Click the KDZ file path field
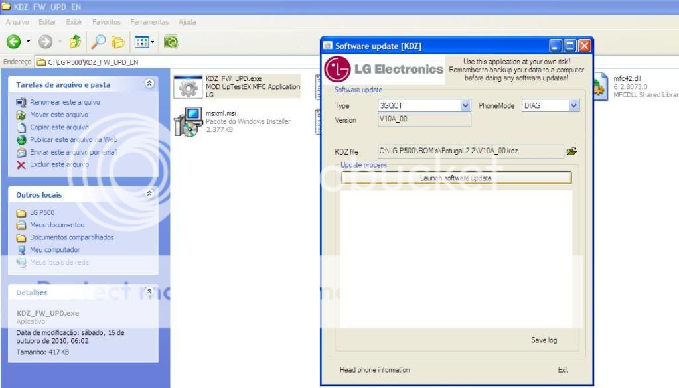The image size is (679, 388). click(471, 151)
